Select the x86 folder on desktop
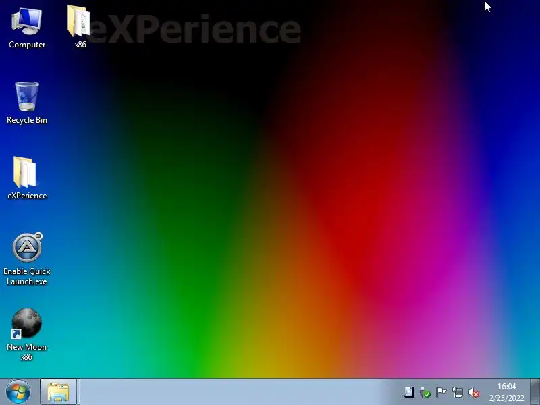 point(80,26)
